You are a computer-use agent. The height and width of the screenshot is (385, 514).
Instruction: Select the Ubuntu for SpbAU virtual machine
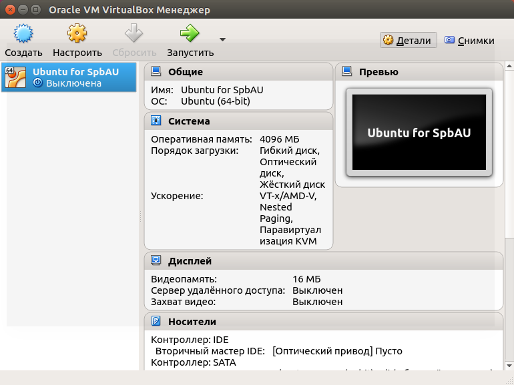(75, 77)
